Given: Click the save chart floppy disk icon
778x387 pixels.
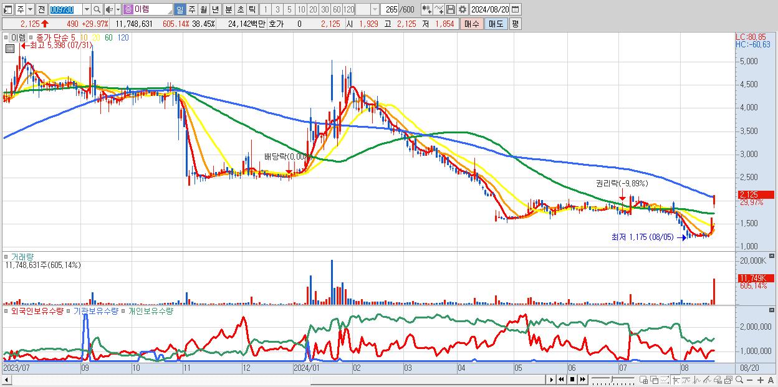Looking at the screenshot, I should (451, 9).
